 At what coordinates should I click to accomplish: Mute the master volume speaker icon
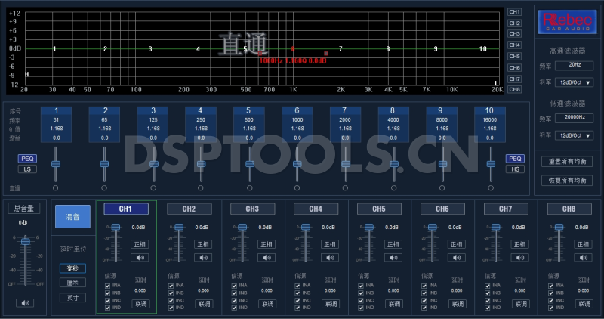point(26,303)
